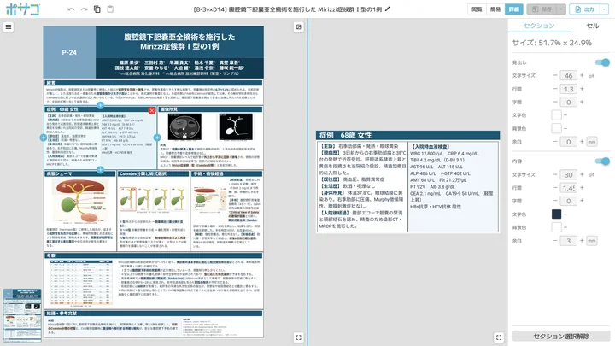Open the hamburger menu in poster pane
Screen dimensions: 615x346
click(9, 26)
